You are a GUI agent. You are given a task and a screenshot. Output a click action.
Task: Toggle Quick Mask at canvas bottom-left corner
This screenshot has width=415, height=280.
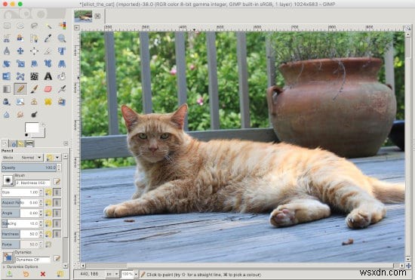(x=77, y=265)
